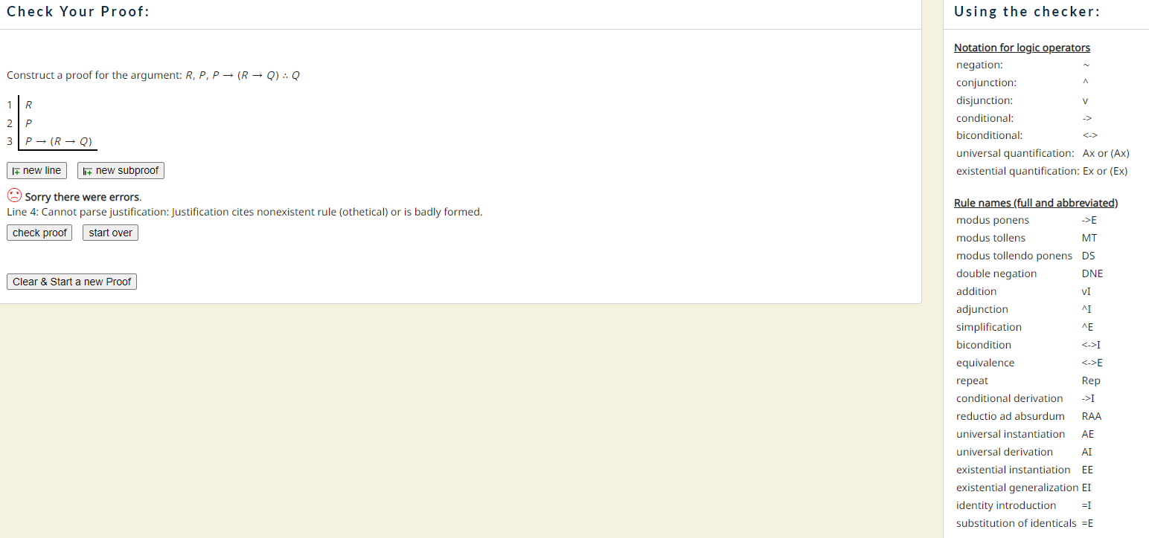This screenshot has height=538, width=1149.
Task: Click the red sad face error icon
Action: pos(14,196)
